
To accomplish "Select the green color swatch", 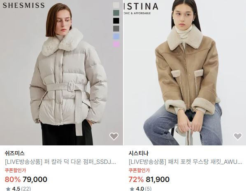I will click(x=116, y=13).
